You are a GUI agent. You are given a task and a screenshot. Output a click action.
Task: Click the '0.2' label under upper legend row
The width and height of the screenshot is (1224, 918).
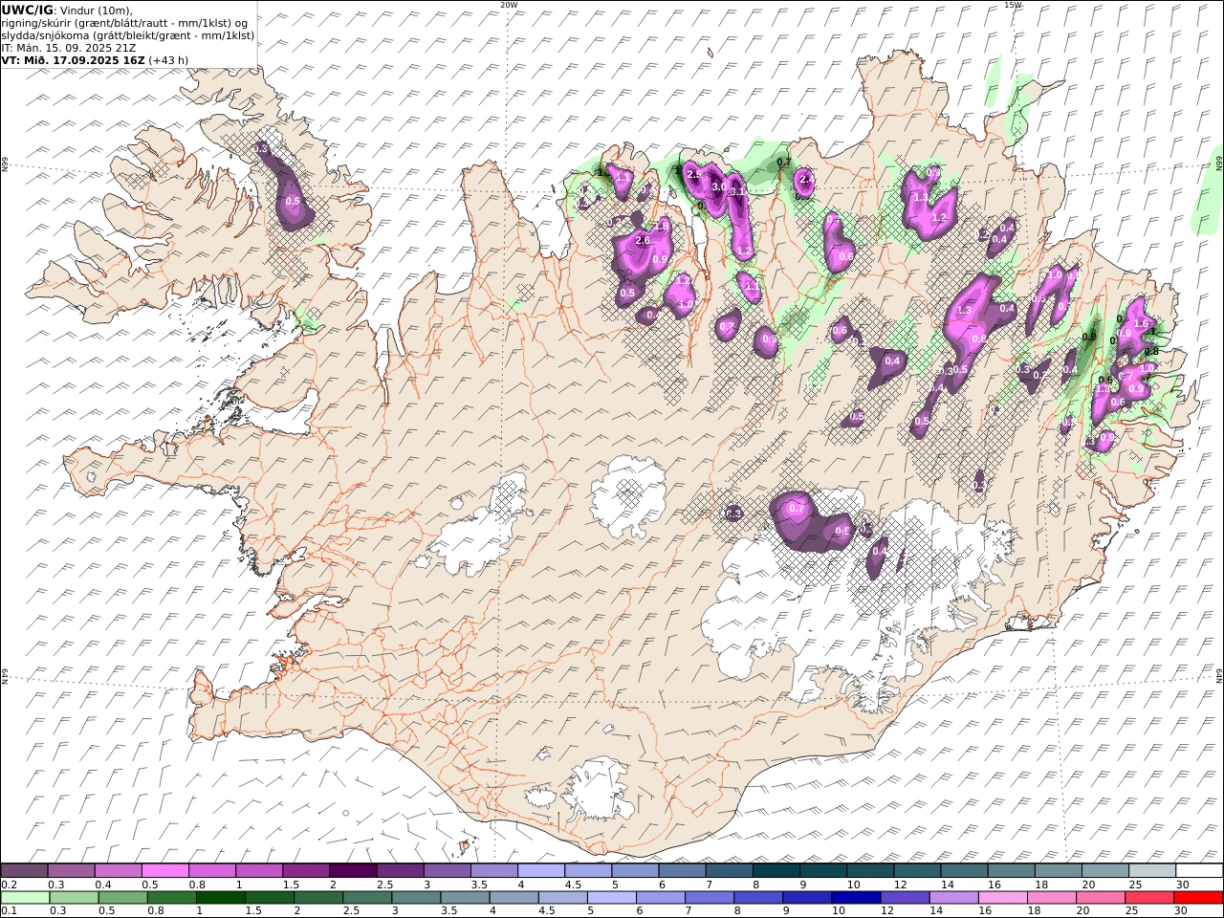(x=8, y=885)
